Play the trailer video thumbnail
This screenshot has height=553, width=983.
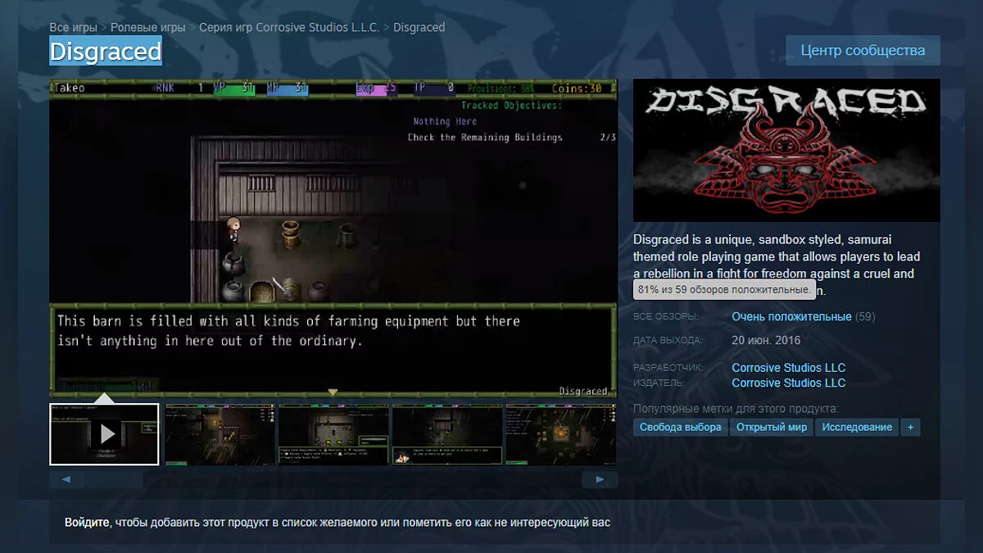105,434
